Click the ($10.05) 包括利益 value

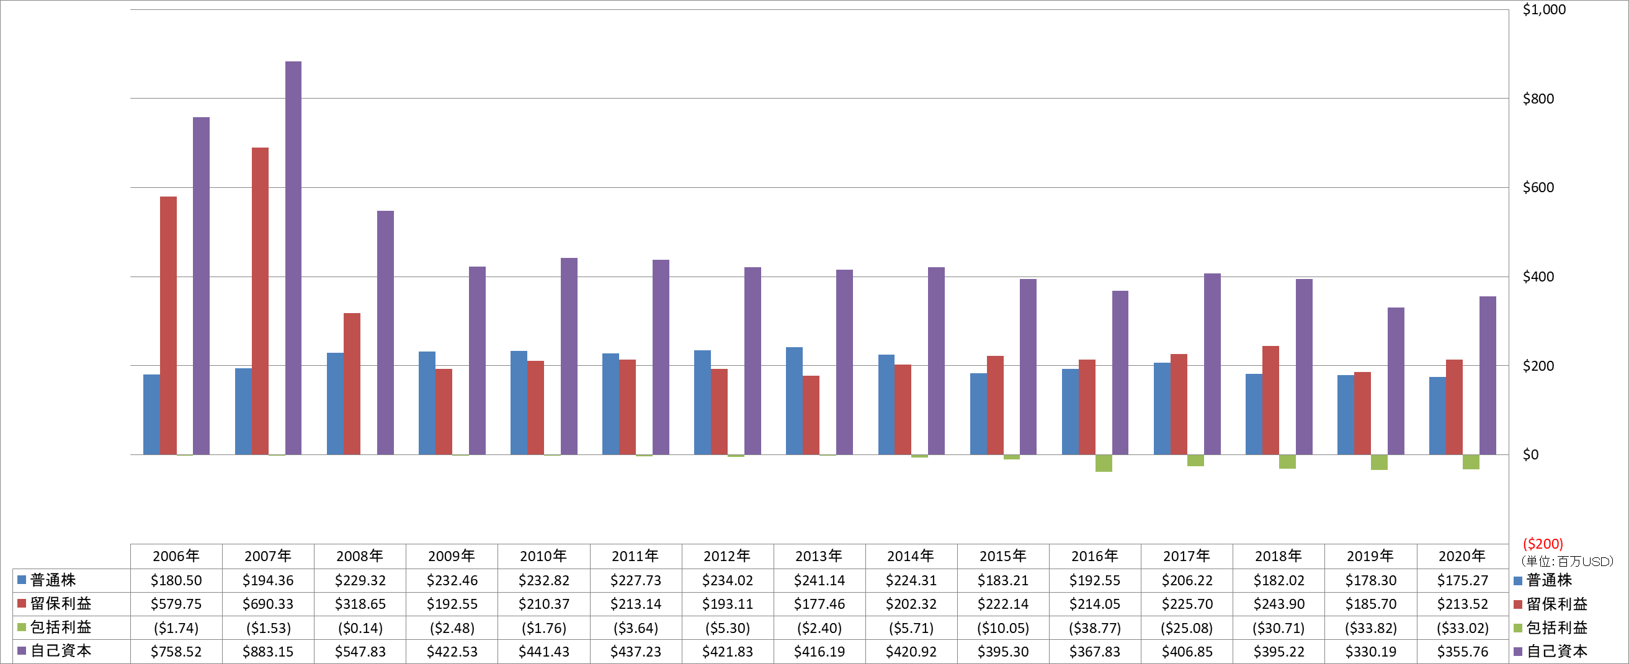[x=1003, y=628]
